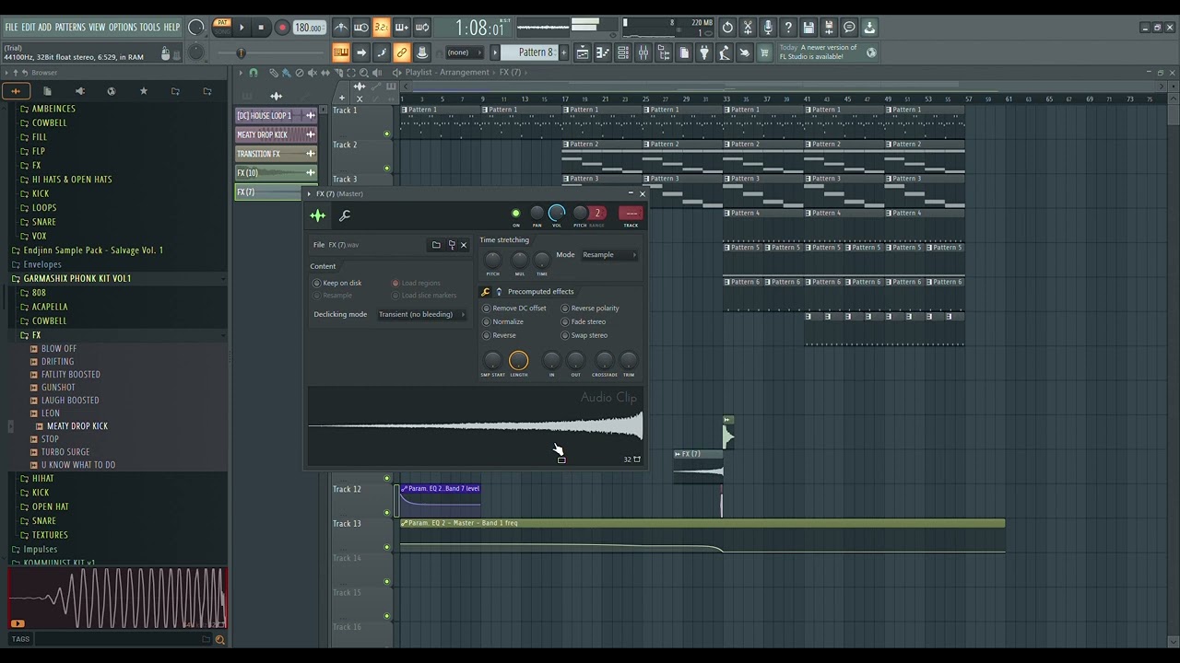Select the waveform sample tab in FX (7) window

pos(317,215)
